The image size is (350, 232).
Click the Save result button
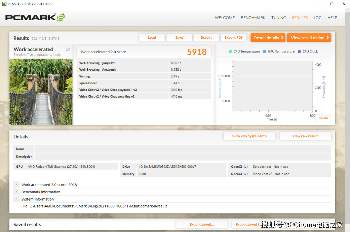point(179,38)
